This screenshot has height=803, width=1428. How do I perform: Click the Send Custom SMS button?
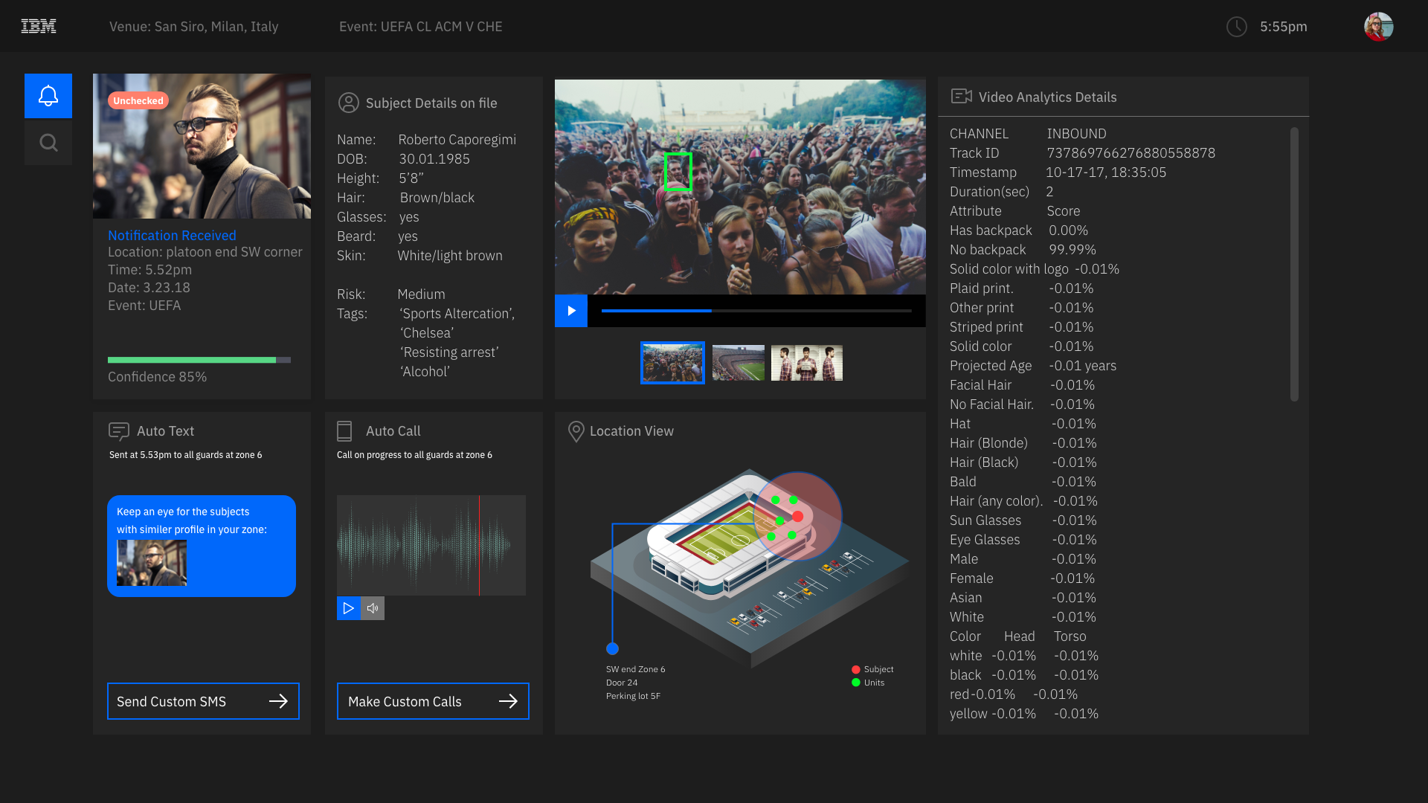[x=203, y=701]
